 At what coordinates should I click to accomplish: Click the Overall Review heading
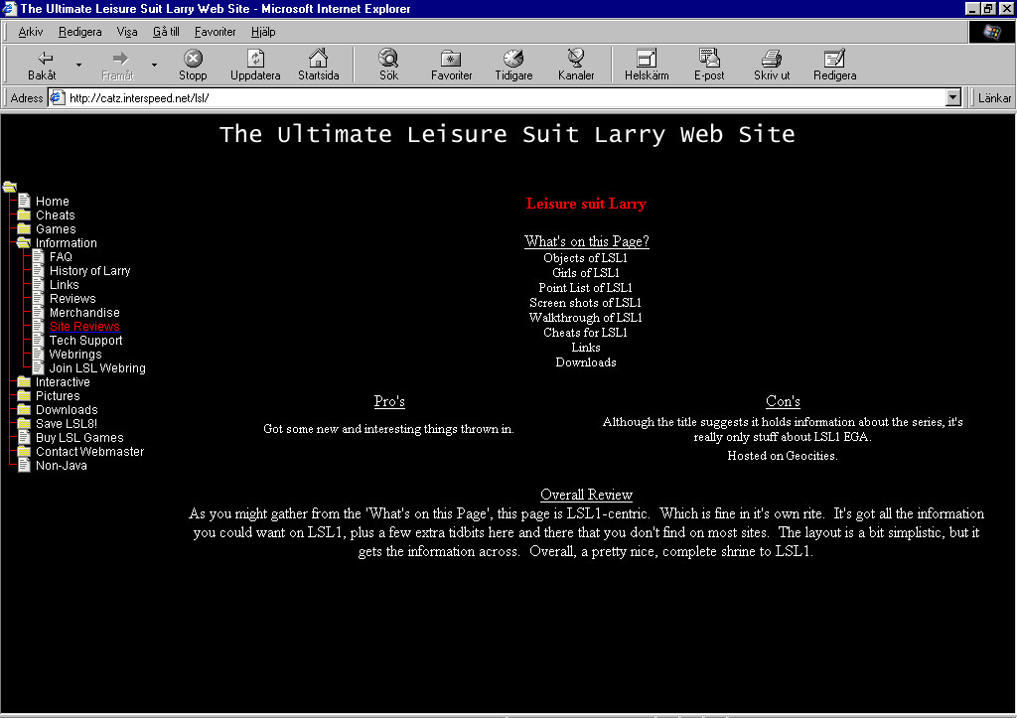tap(586, 495)
